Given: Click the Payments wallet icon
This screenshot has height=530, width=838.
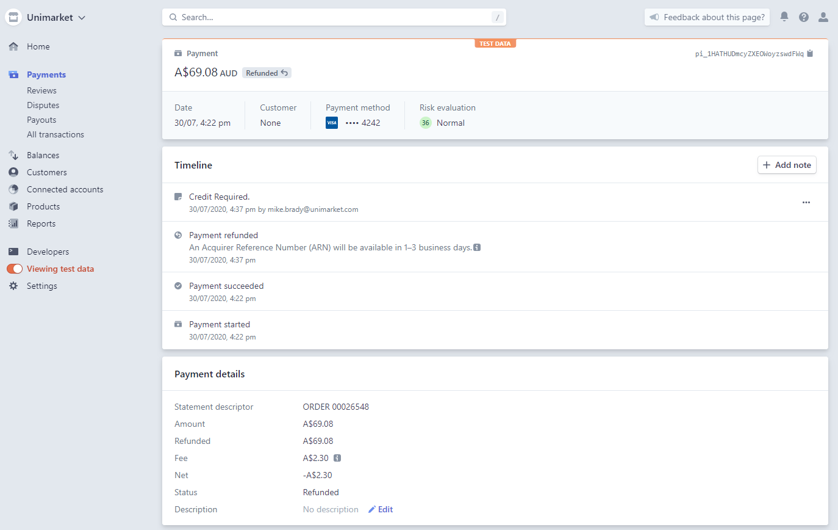Looking at the screenshot, I should point(13,74).
